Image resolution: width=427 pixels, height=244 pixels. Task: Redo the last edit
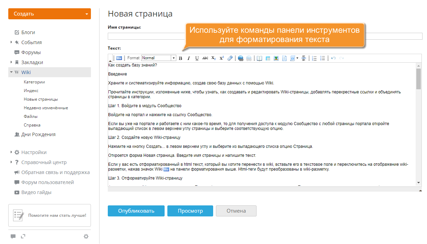[x=342, y=58]
